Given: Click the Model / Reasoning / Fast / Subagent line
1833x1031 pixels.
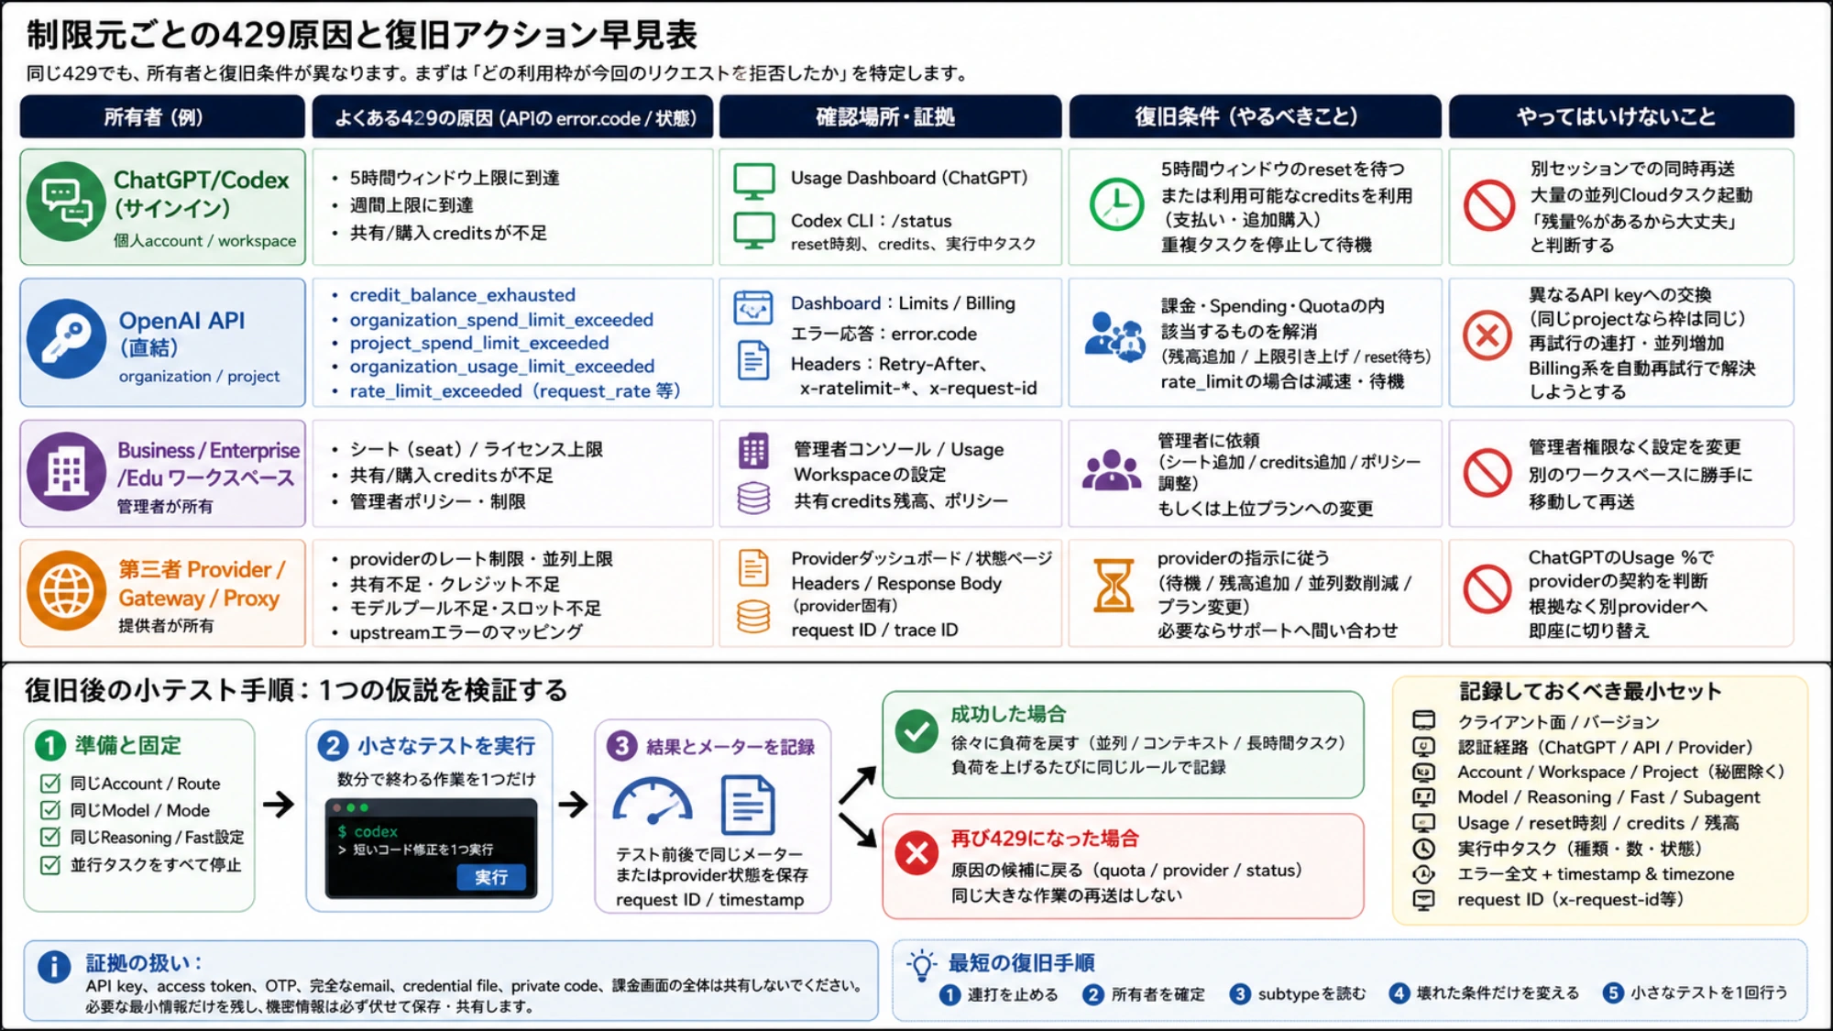Looking at the screenshot, I should tap(1608, 797).
